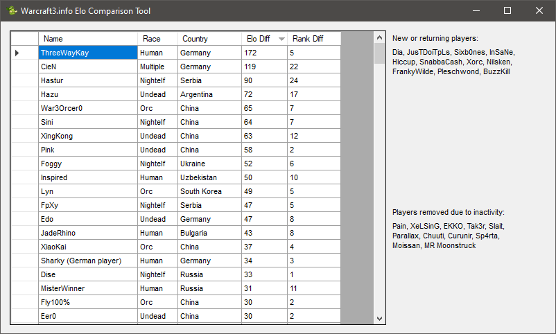
Task: Click the Argentina country cell
Action: (x=209, y=94)
